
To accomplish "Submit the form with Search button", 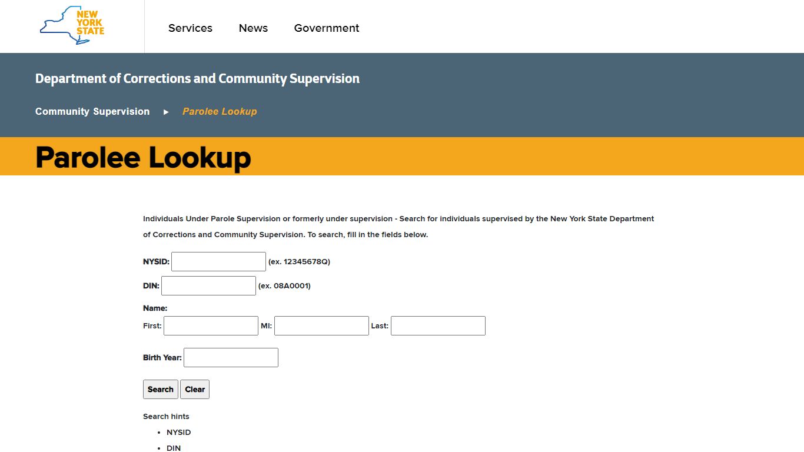I will tap(161, 389).
